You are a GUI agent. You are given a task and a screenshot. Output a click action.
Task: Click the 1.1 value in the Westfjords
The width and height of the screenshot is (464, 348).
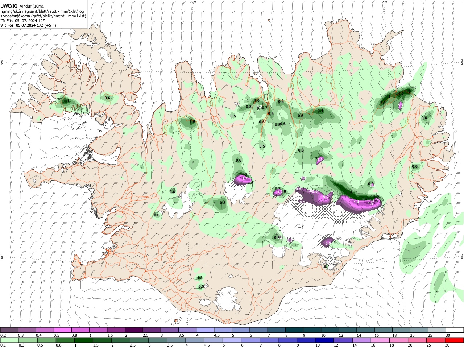coord(66,101)
